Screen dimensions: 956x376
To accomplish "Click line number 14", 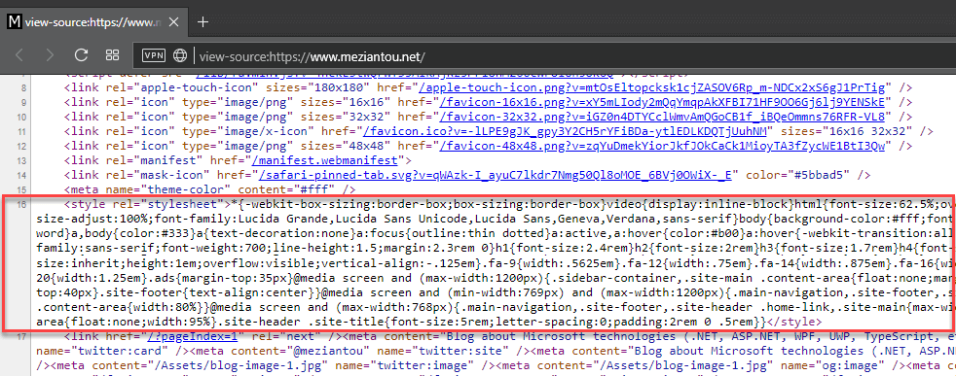I will point(21,175).
